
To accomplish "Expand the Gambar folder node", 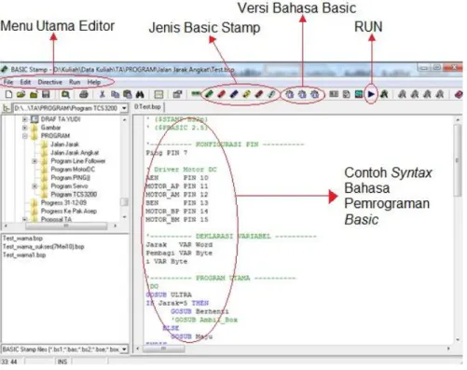I will coord(25,128).
